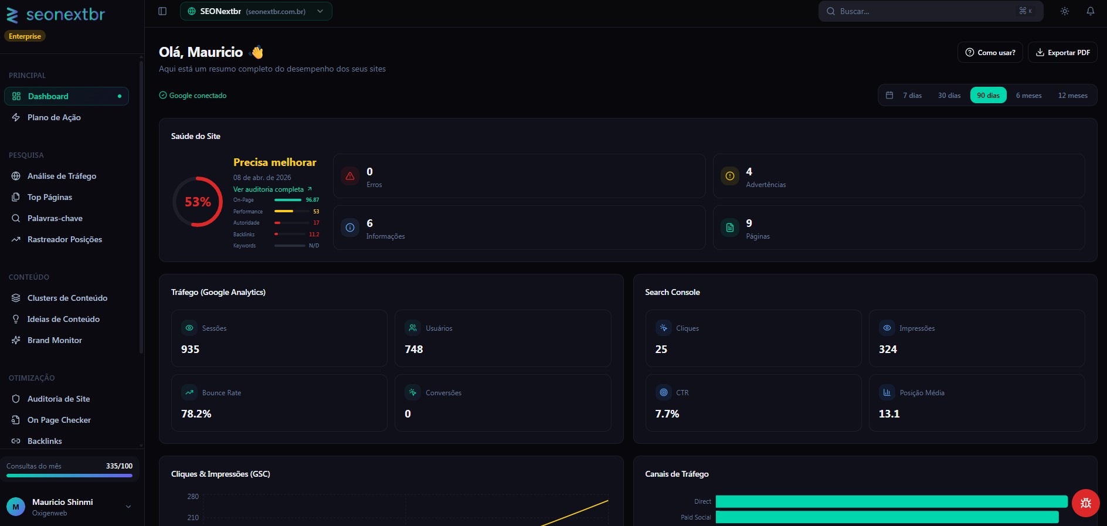
Task: Click the calendar icon in period selector
Action: [x=889, y=96]
